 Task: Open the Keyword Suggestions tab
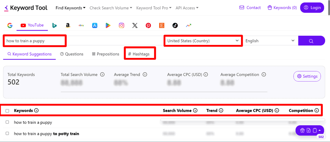coord(30,54)
